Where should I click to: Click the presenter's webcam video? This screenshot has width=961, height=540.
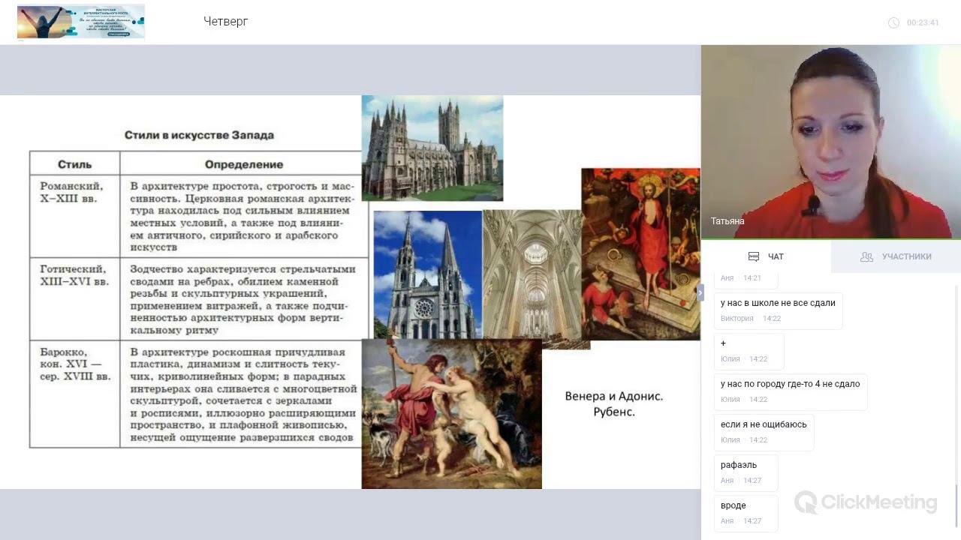coord(831,142)
